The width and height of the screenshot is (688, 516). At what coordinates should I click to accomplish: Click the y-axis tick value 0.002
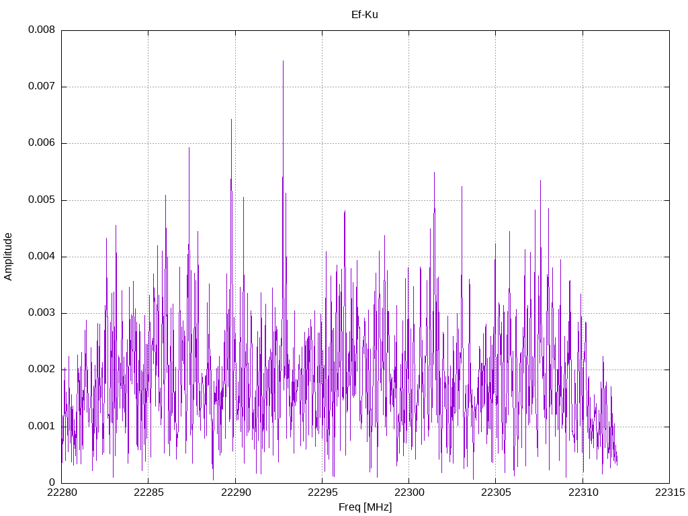(x=42, y=370)
